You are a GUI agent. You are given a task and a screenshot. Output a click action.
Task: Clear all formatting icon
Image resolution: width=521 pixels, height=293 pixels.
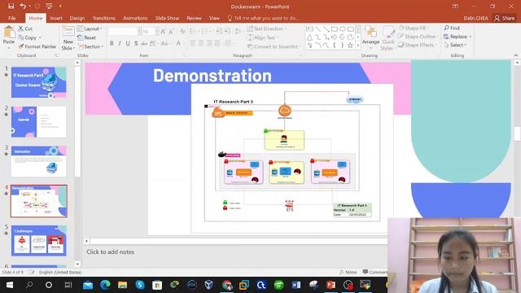(182, 32)
